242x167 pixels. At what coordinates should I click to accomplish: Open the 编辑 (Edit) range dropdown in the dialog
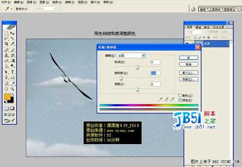(x=132, y=55)
